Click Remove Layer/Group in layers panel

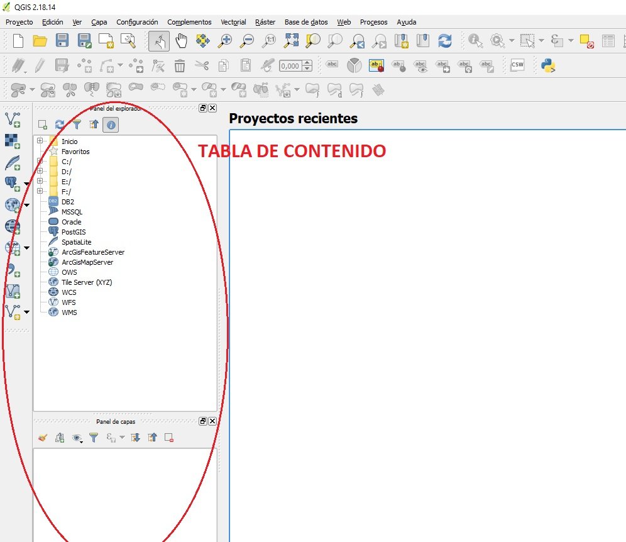(169, 438)
